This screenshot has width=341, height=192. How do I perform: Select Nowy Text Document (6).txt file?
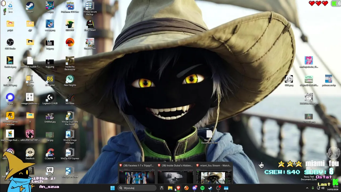point(209,137)
